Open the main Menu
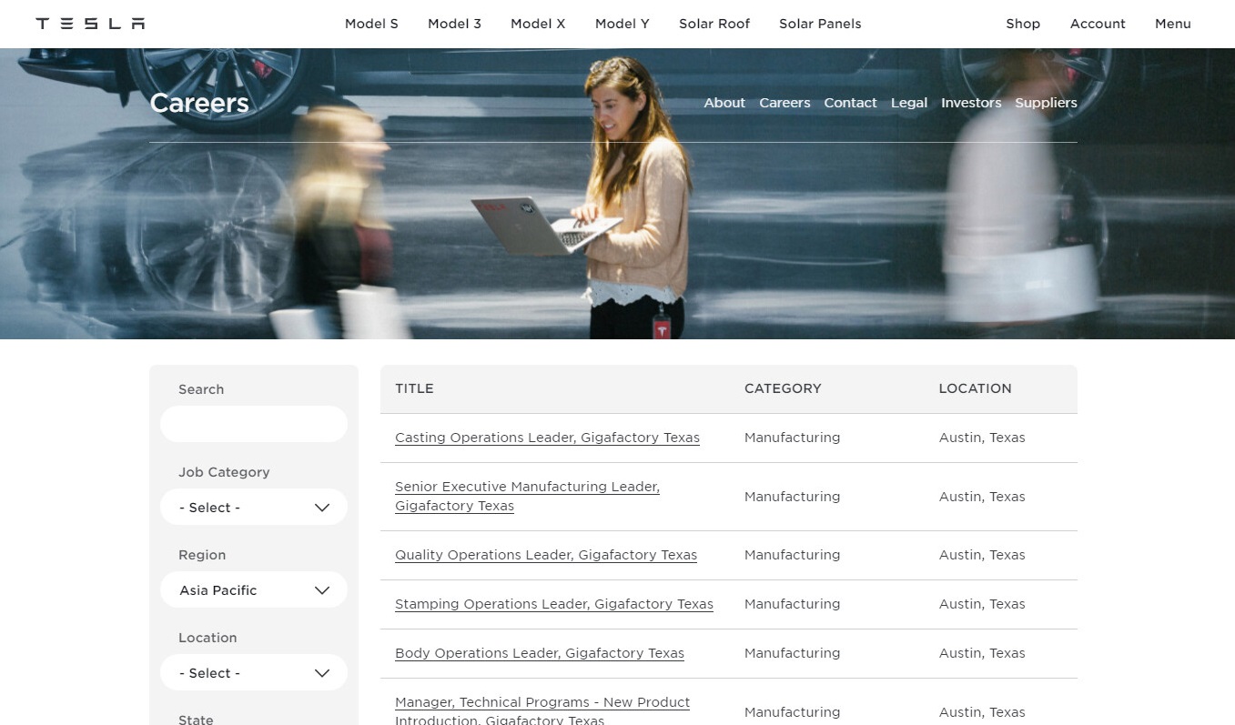Image resolution: width=1235 pixels, height=725 pixels. [x=1172, y=24]
